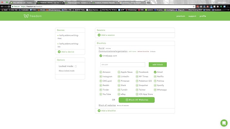Click the plus icon next to Reddit
This screenshot has width=230, height=129.
coord(101,85)
